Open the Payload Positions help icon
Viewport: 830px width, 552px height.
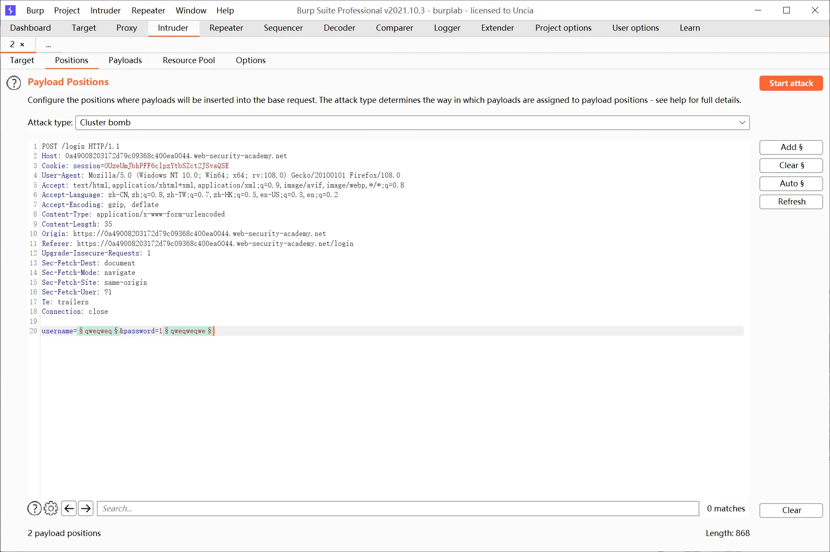point(14,83)
